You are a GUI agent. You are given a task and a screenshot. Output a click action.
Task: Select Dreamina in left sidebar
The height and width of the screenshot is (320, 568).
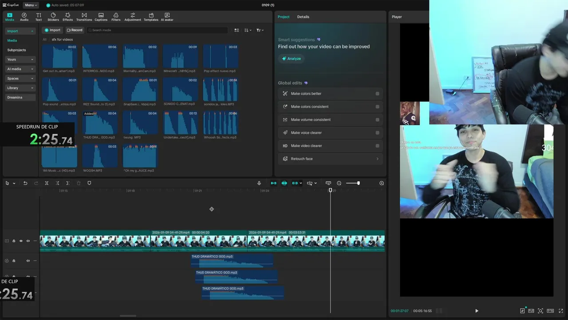coord(20,97)
